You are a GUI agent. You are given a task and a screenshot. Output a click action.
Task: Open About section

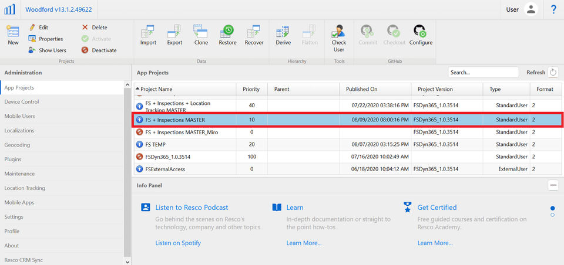(62, 246)
